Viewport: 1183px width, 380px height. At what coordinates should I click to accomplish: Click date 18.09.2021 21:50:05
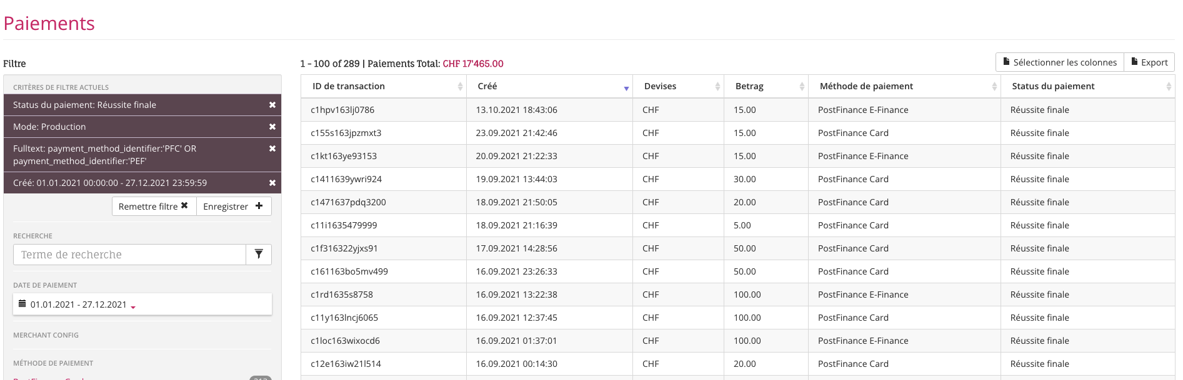[x=517, y=202]
